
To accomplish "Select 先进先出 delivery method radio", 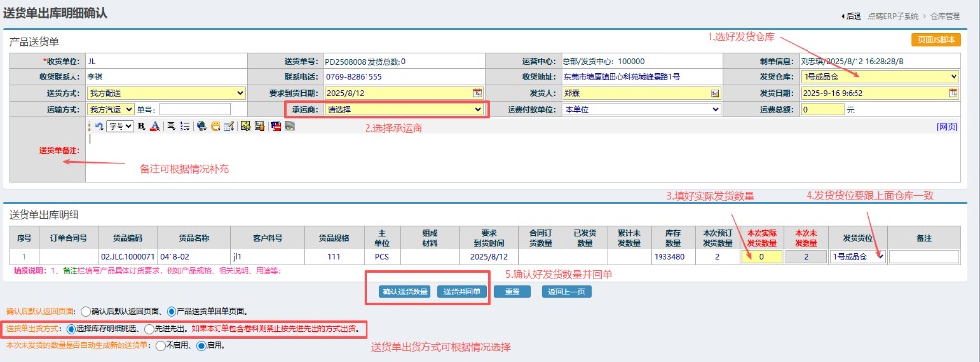I will (x=149, y=328).
